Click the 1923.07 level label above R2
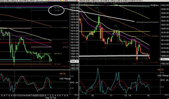 58,8
